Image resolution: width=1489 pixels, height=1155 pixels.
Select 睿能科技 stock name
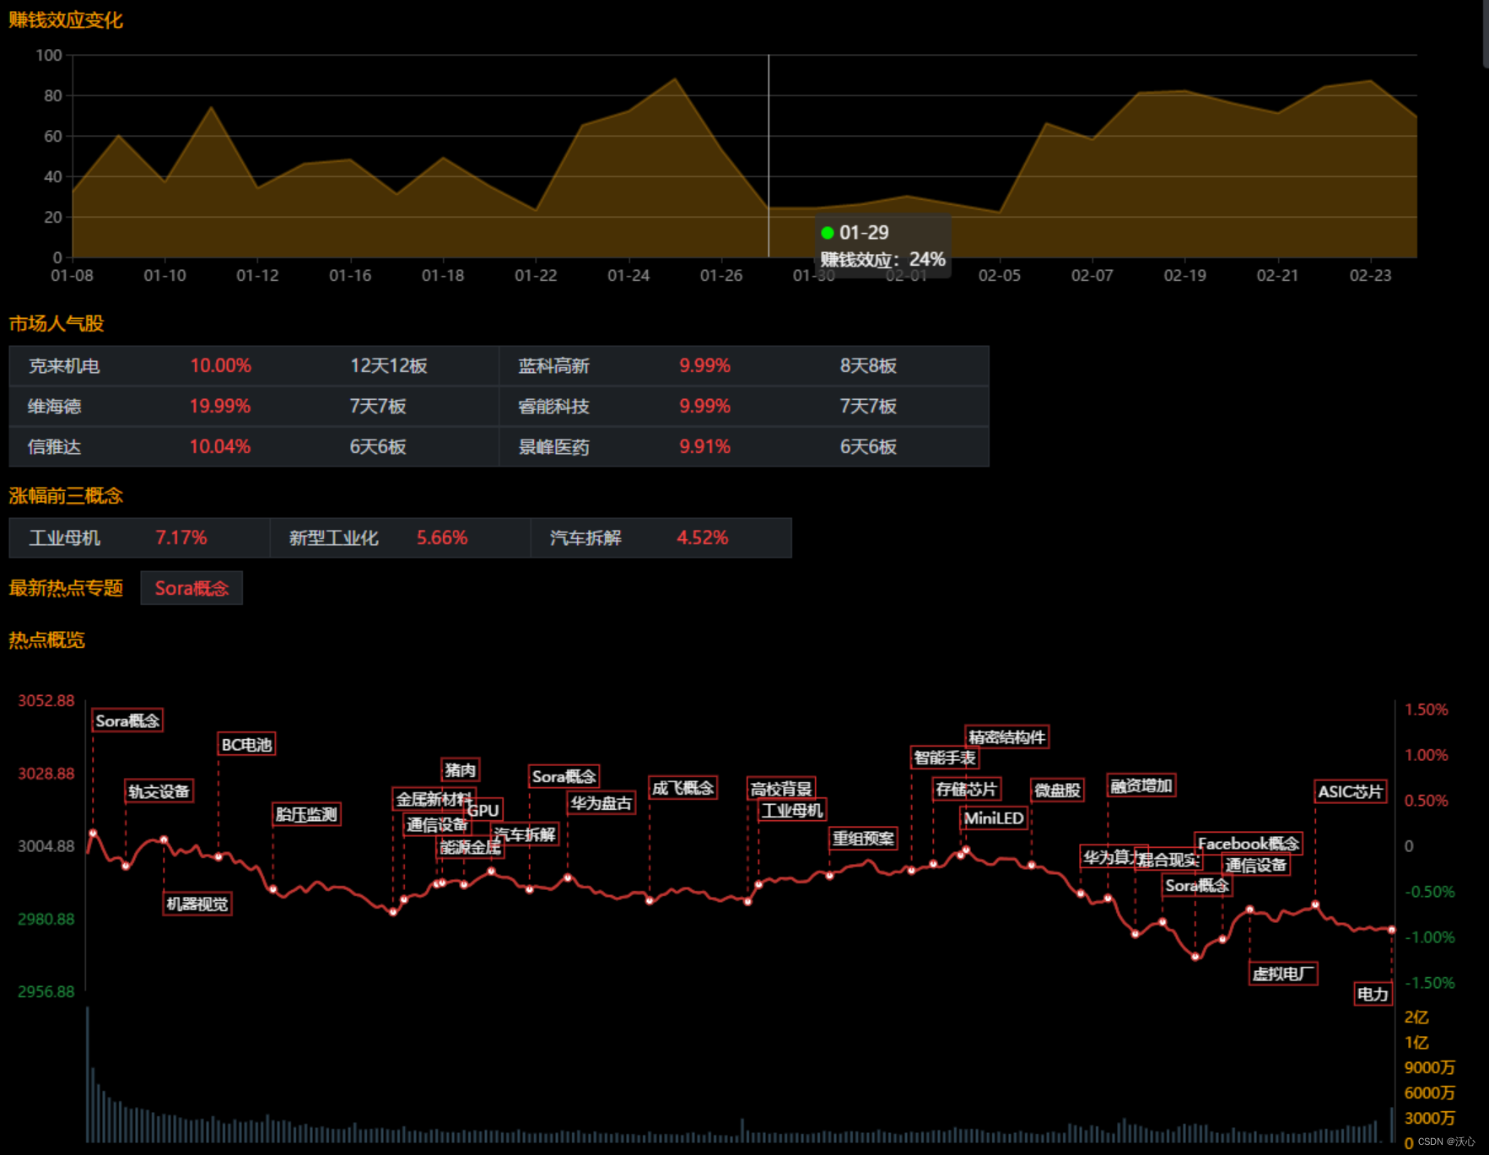[553, 407]
